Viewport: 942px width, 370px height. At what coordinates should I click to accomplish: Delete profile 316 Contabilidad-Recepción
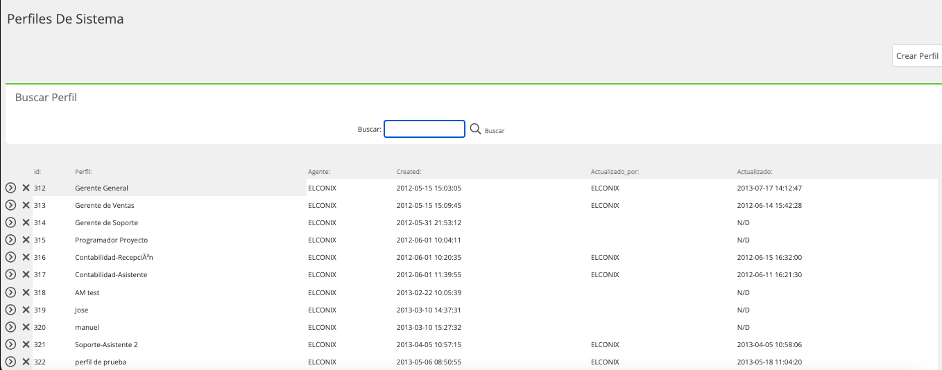coord(26,257)
